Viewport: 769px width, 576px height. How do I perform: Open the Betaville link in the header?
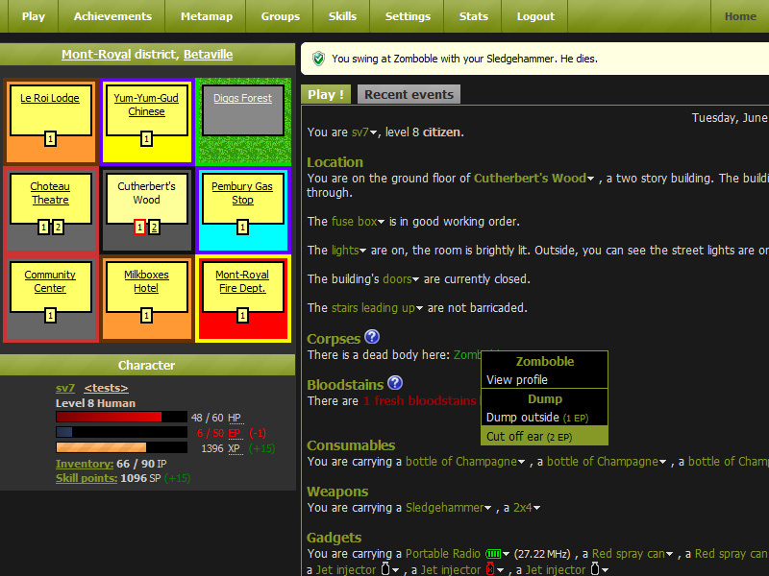[208, 54]
